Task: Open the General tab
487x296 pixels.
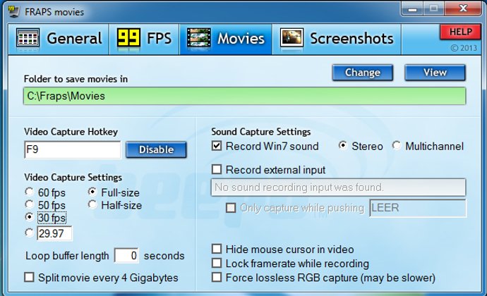Action: 59,39
